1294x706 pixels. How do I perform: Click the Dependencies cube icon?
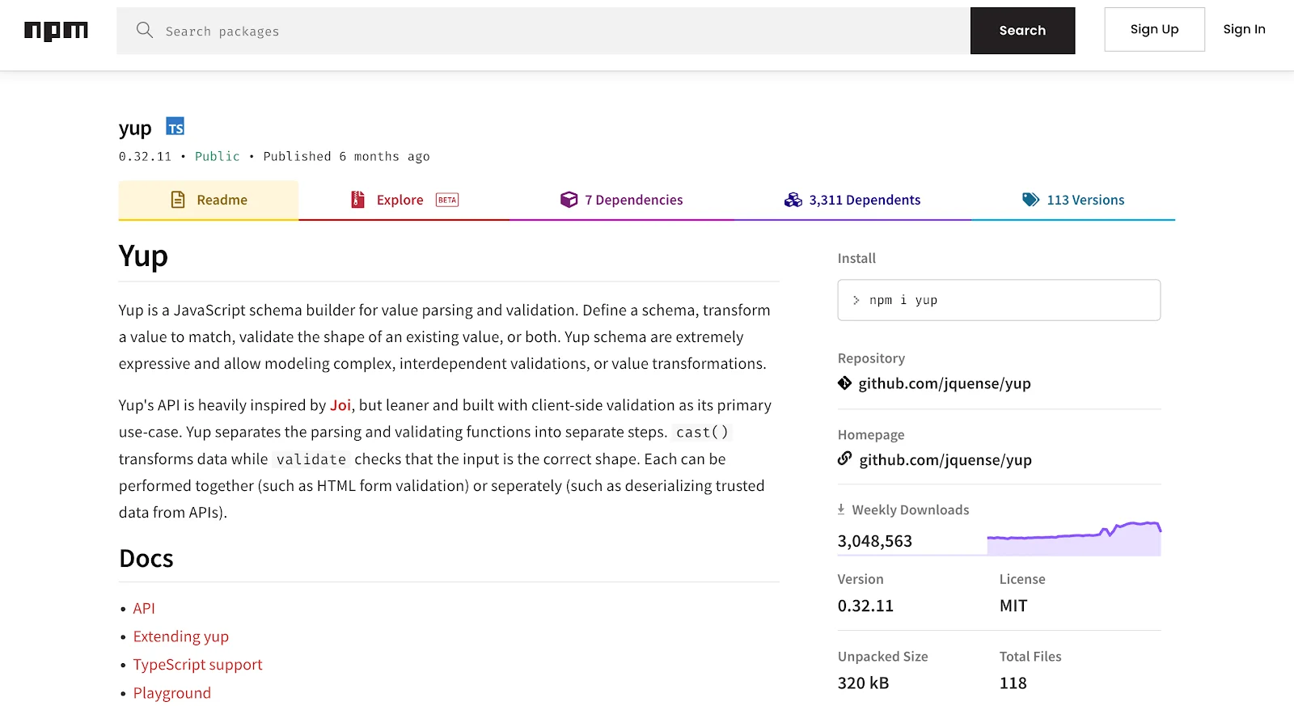click(x=569, y=200)
